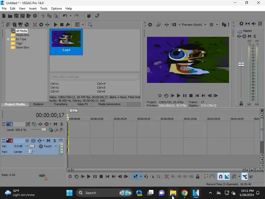Open the Insert menu

(x=33, y=9)
